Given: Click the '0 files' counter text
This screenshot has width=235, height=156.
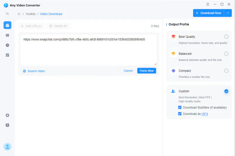Looking at the screenshot, I should 155,26.
